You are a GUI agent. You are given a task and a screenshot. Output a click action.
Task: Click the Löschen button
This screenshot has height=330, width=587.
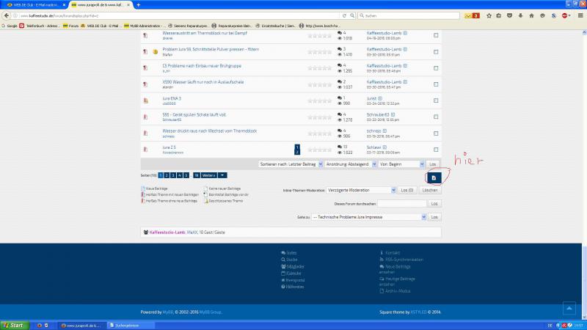[432, 190]
